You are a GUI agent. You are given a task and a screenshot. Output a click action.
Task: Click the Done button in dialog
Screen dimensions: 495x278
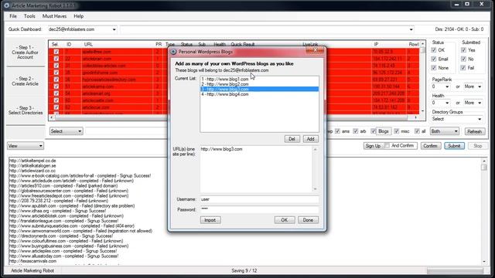[x=308, y=220]
